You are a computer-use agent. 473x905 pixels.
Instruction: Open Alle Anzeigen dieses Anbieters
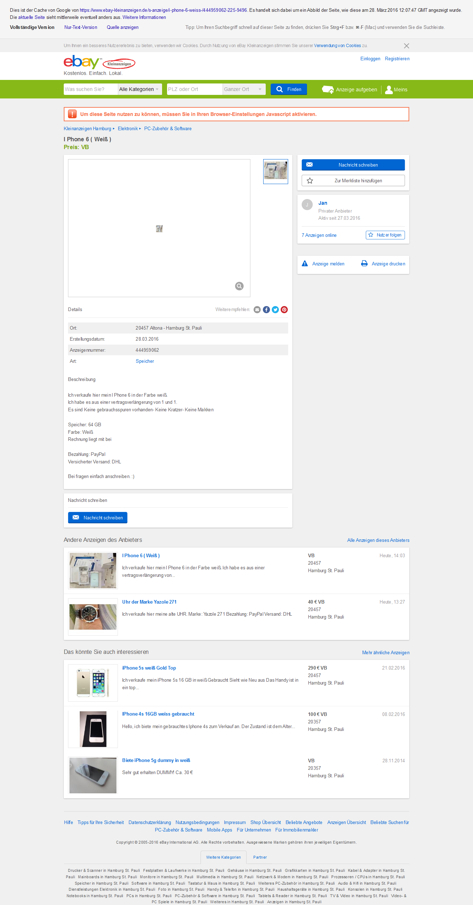[x=378, y=540]
